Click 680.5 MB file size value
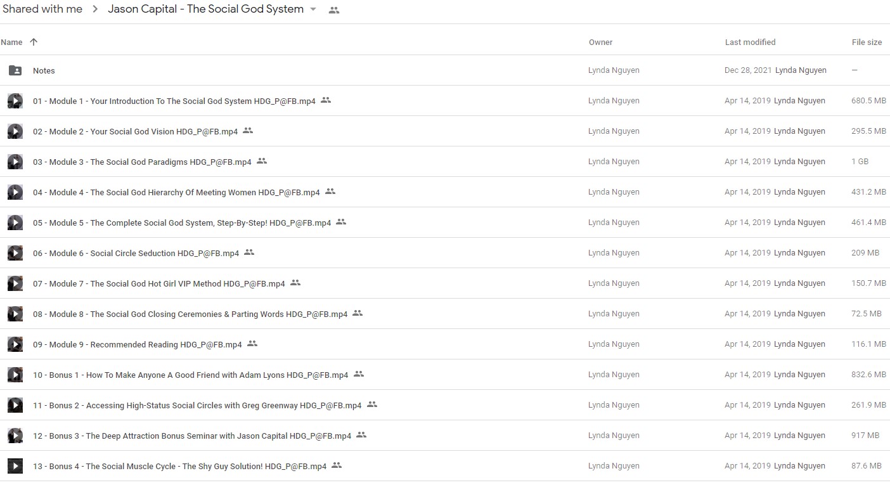The image size is (890, 485). [868, 101]
